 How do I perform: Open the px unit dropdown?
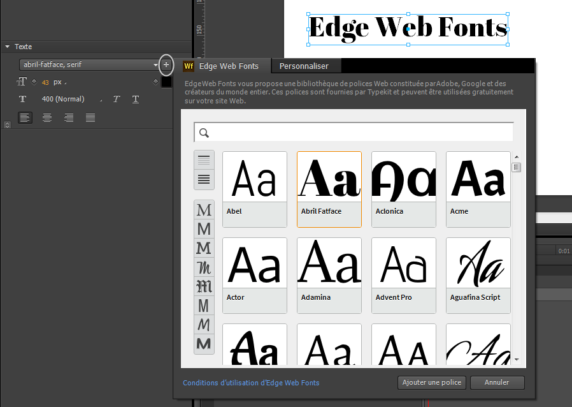[60, 82]
